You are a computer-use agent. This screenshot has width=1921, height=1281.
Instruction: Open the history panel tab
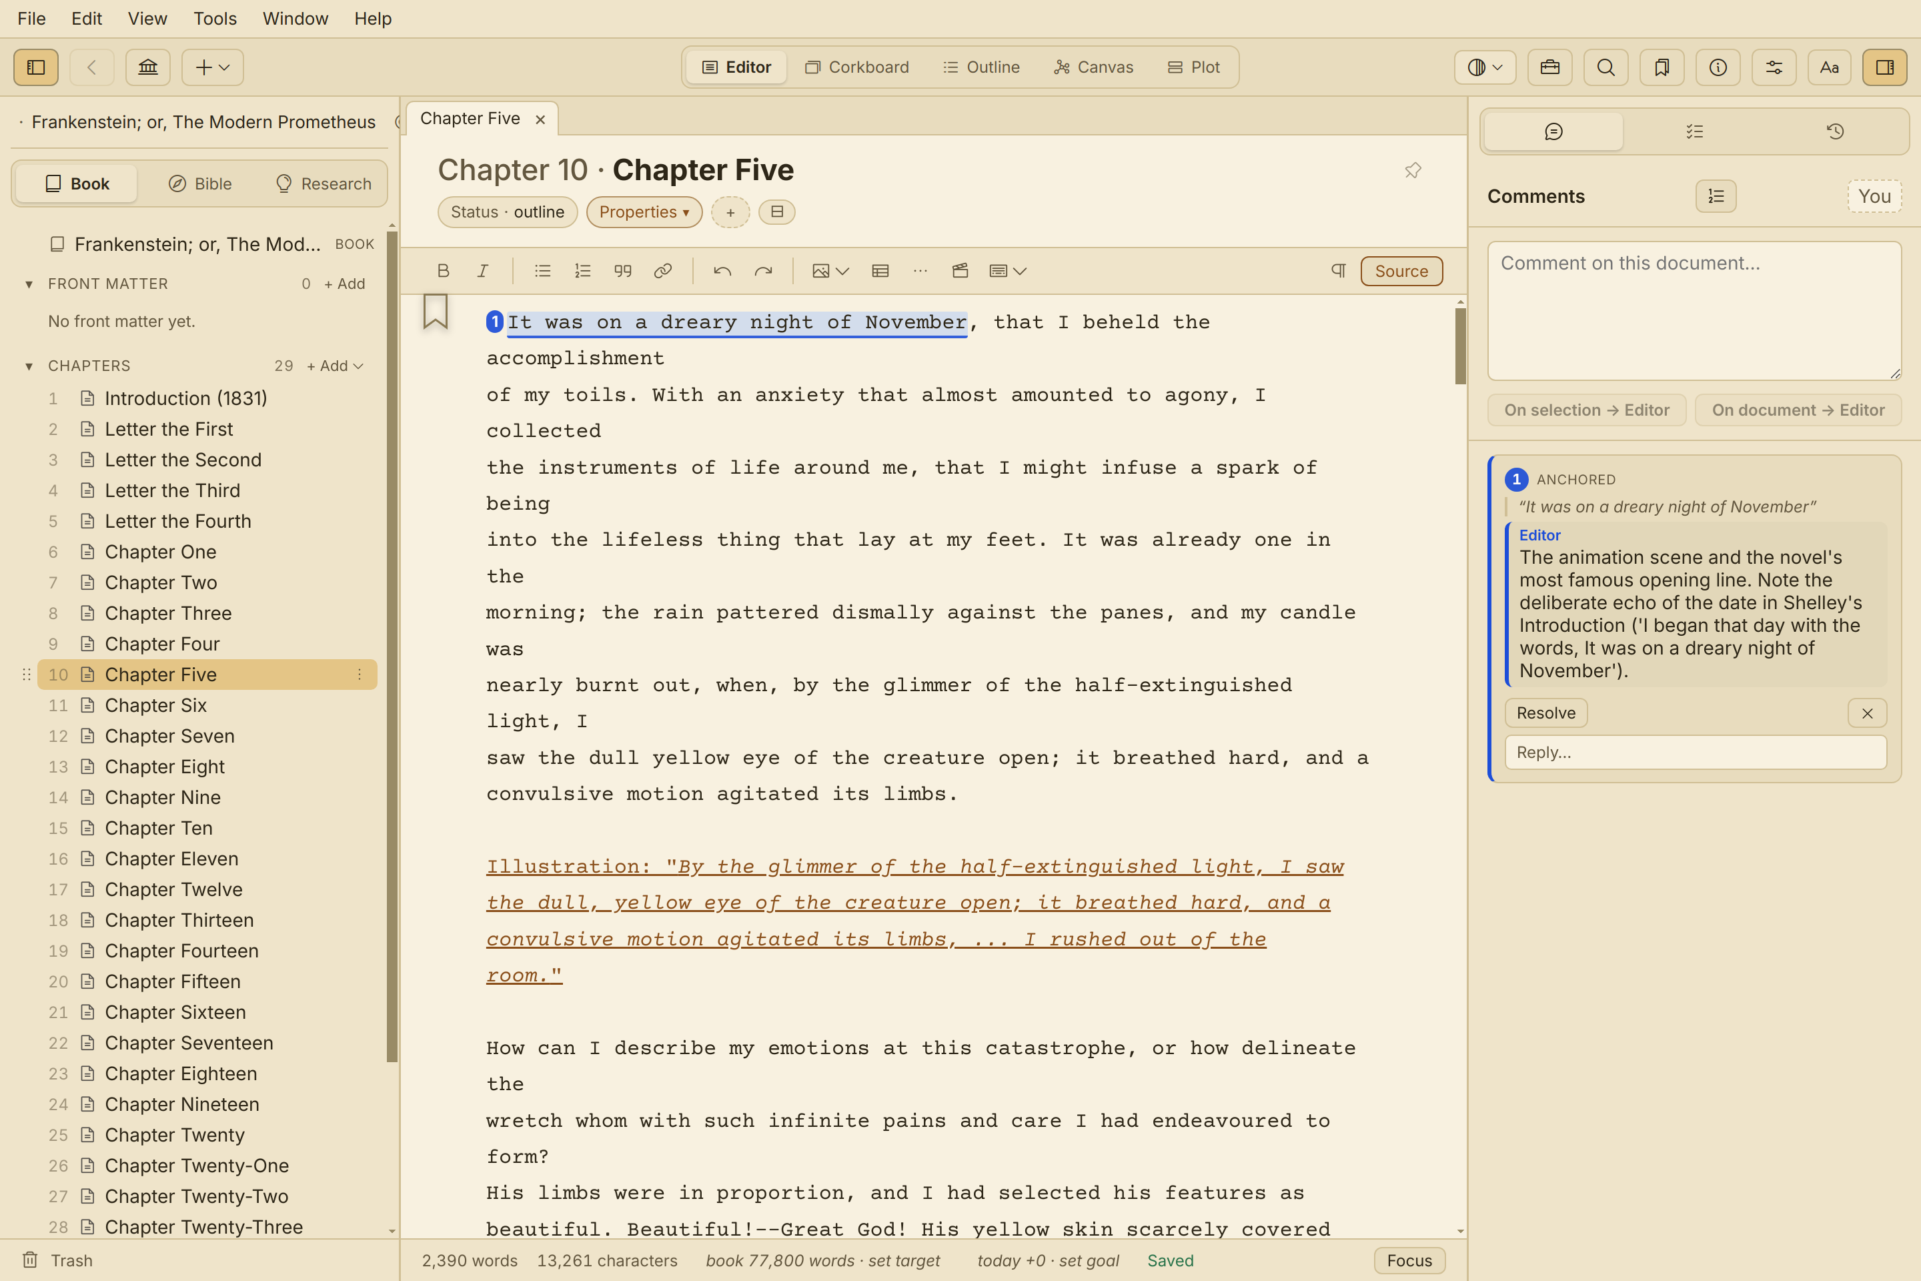point(1835,131)
